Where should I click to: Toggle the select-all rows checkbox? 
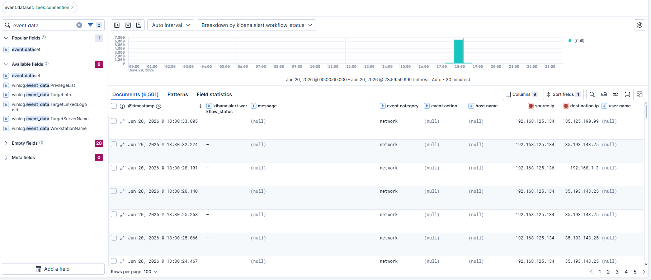click(114, 106)
